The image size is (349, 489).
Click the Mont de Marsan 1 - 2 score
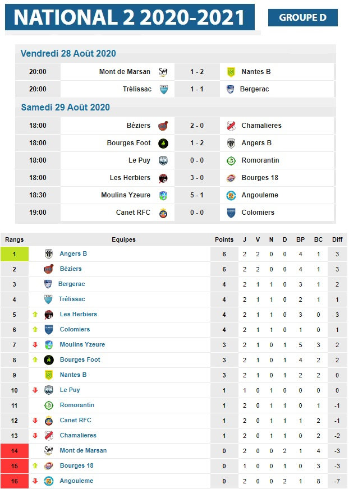tap(196, 72)
